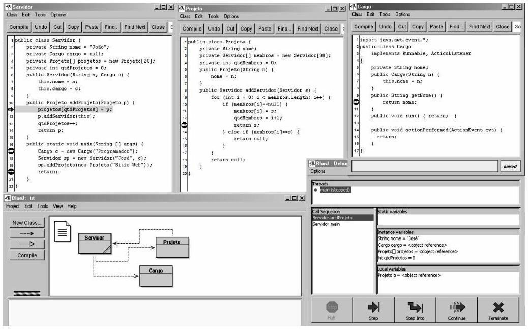Image resolution: width=528 pixels, height=329 pixels.
Task: Toggle breakpoint on Projeto line 13
Action: (184, 125)
